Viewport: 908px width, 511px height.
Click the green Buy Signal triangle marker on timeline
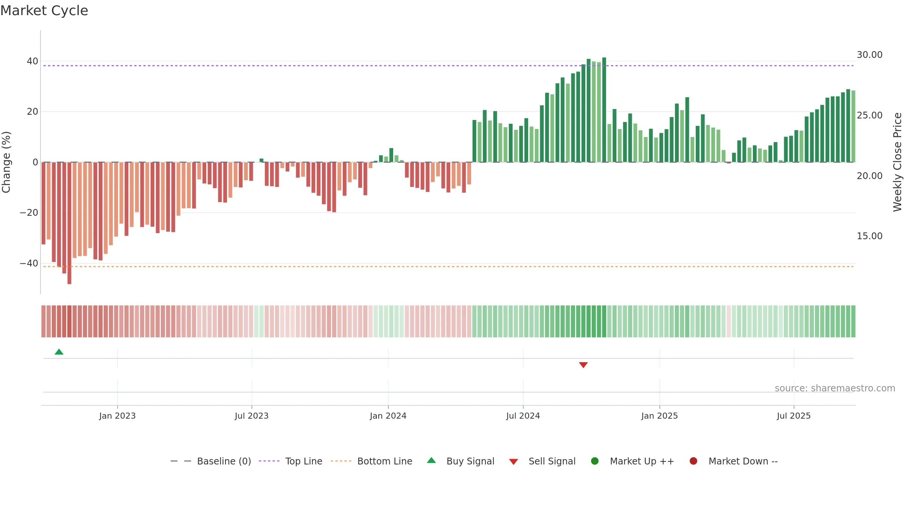coord(59,352)
